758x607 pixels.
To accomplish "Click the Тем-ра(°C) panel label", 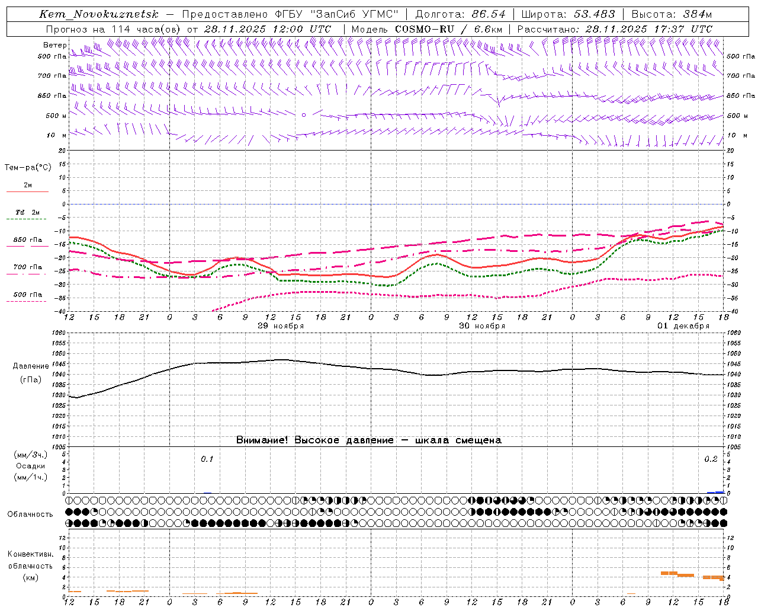I will tap(28, 168).
